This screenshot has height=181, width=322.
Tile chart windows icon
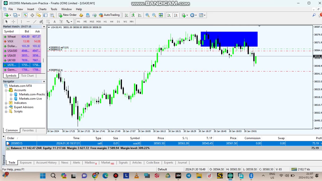[161, 15]
